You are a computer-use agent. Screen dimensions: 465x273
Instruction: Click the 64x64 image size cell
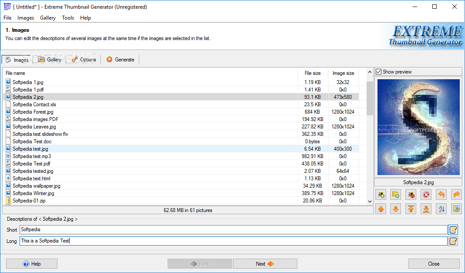pos(343,171)
